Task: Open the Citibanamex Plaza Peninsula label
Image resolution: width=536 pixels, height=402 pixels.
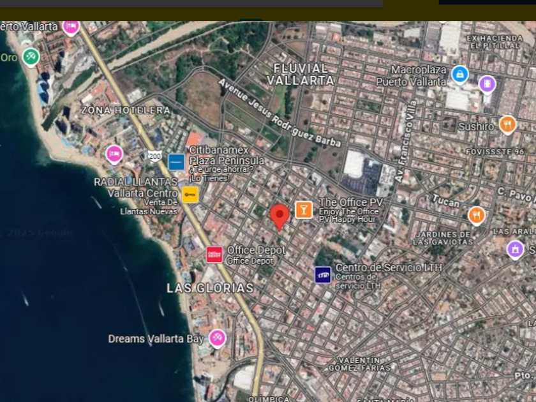Action: pyautogui.click(x=227, y=155)
